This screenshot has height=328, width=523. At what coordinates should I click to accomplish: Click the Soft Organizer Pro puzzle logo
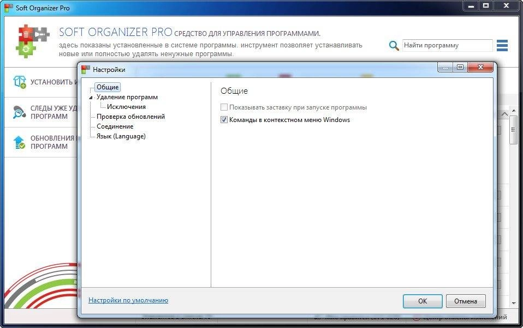(33, 41)
